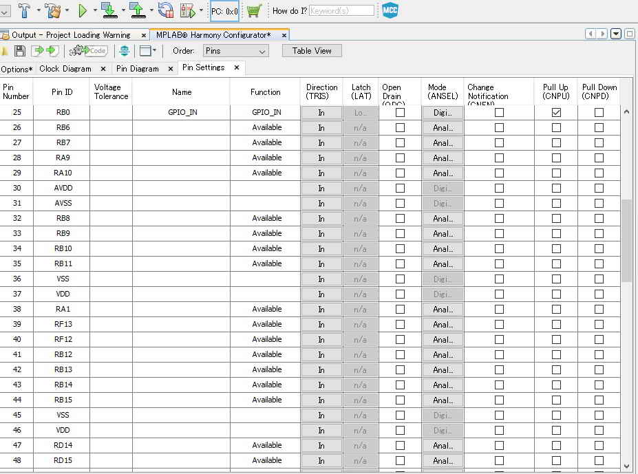Viewport: 638px width, 474px height.
Task: Close the Clock Diagram tab
Action: click(x=103, y=69)
